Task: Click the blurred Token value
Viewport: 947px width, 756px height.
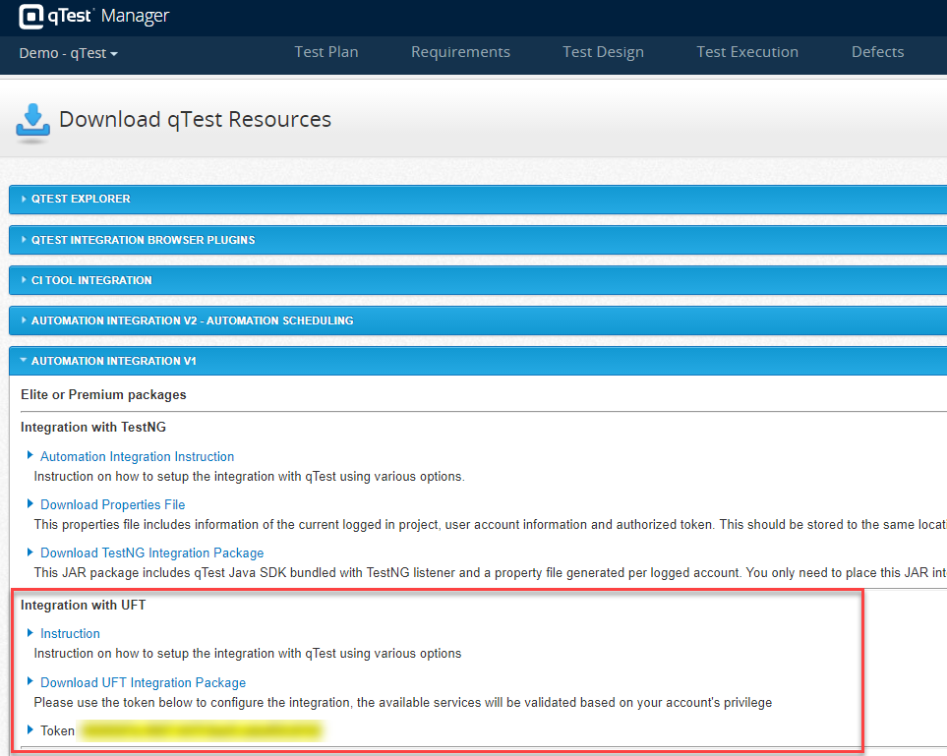Action: tap(202, 730)
